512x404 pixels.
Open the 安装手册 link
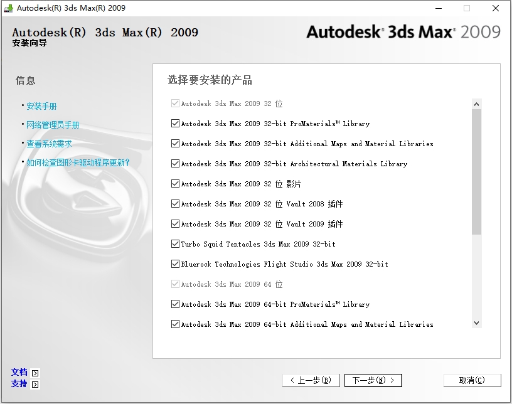tap(41, 106)
